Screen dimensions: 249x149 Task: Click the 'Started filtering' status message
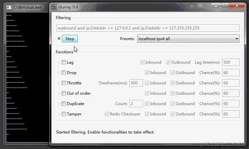[x=105, y=132]
